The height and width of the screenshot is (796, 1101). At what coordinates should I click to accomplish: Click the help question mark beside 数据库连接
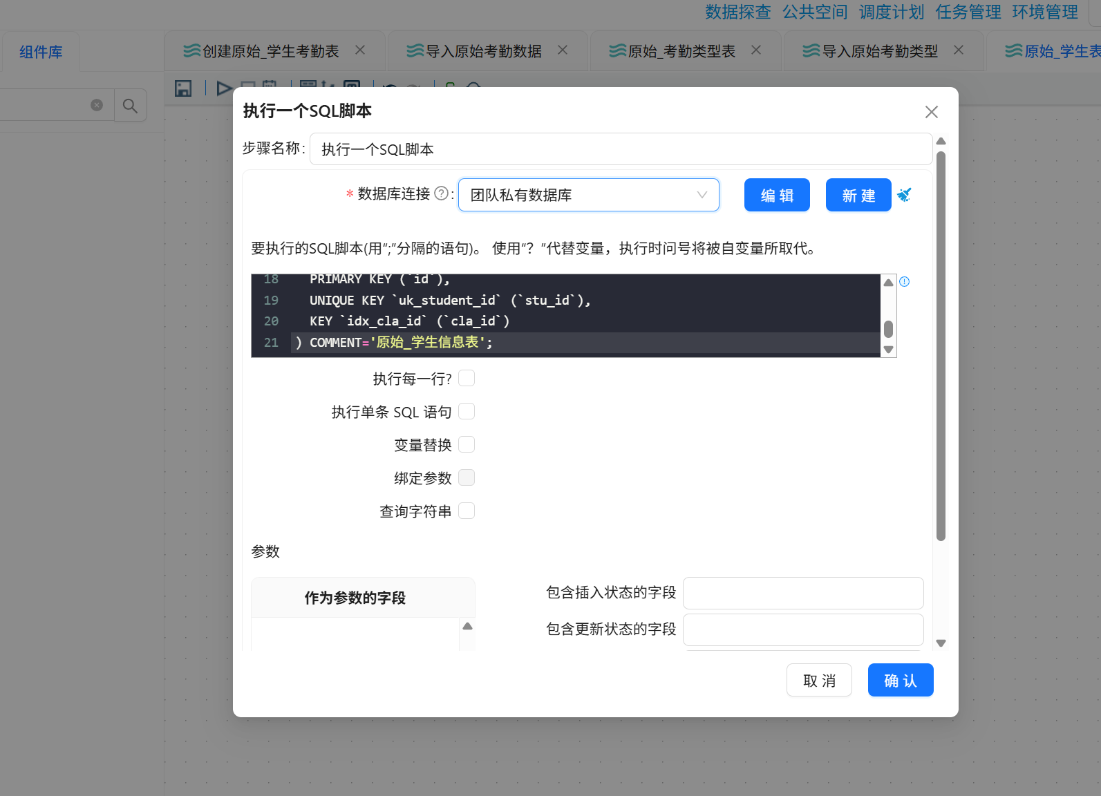point(441,193)
